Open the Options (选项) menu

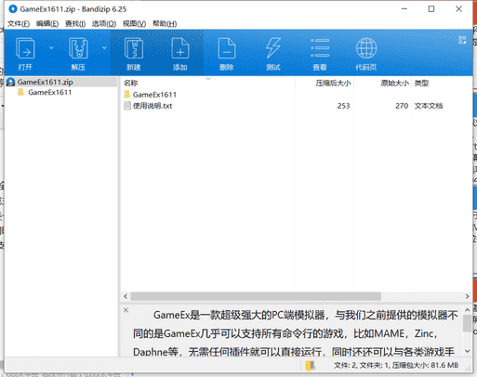(104, 24)
